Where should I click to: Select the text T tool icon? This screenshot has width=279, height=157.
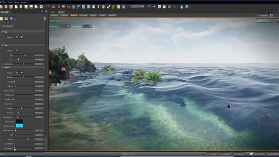click(x=99, y=7)
